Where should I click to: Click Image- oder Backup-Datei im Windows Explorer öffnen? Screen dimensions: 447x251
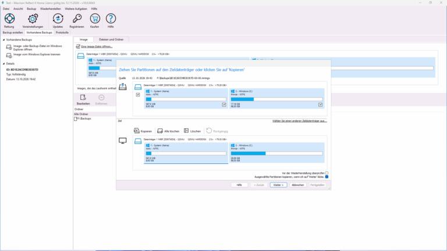(37, 48)
